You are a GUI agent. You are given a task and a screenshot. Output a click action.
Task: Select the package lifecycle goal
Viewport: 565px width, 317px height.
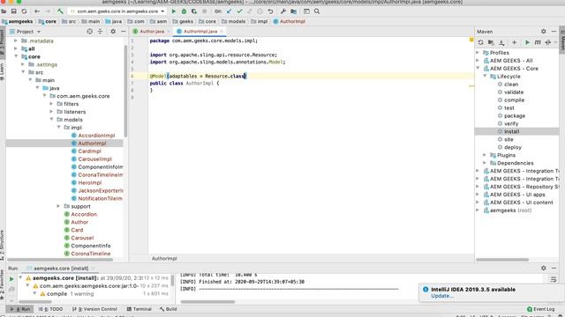515,116
